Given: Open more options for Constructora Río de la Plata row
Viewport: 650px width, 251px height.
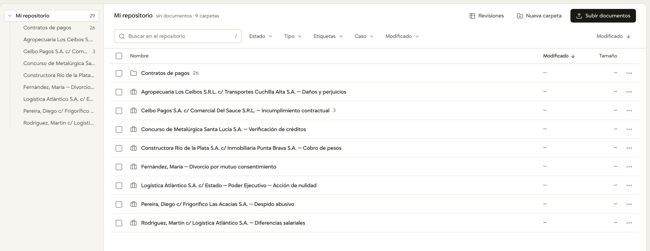Looking at the screenshot, I should [629, 148].
